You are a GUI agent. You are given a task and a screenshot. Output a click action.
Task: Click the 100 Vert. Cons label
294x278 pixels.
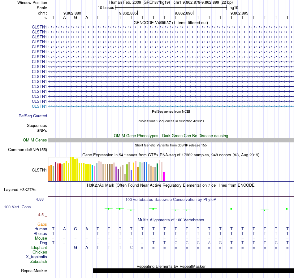point(17,207)
